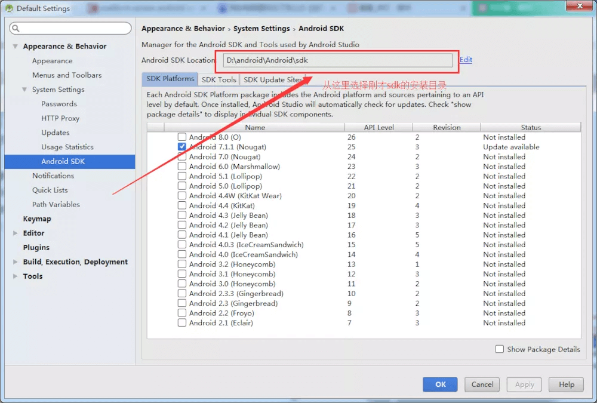This screenshot has width=597, height=403.
Task: Click the Edit link for SDK location
Action: pos(466,60)
